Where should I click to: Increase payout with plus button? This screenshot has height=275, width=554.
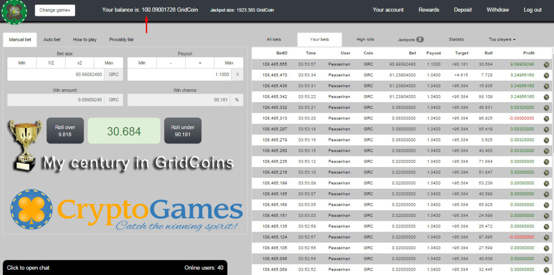pyautogui.click(x=200, y=63)
